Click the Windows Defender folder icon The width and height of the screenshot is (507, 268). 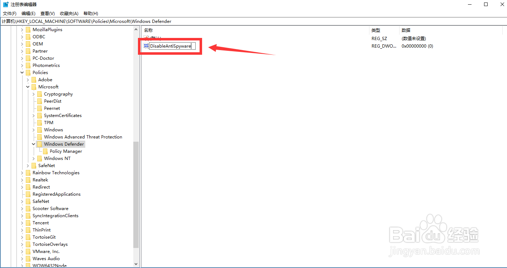point(39,144)
